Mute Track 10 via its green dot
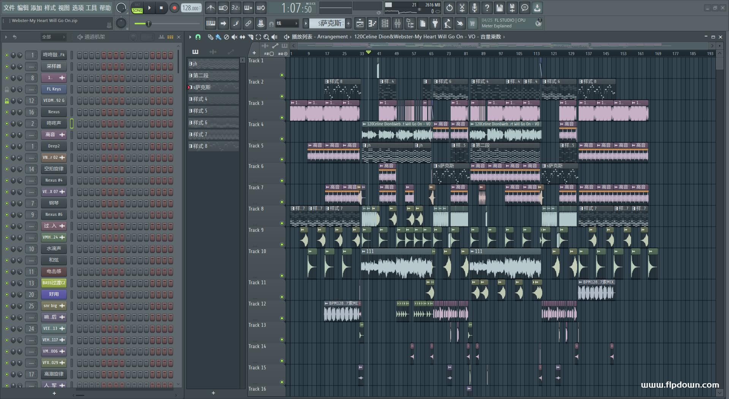This screenshot has height=399, width=729. coord(282,275)
